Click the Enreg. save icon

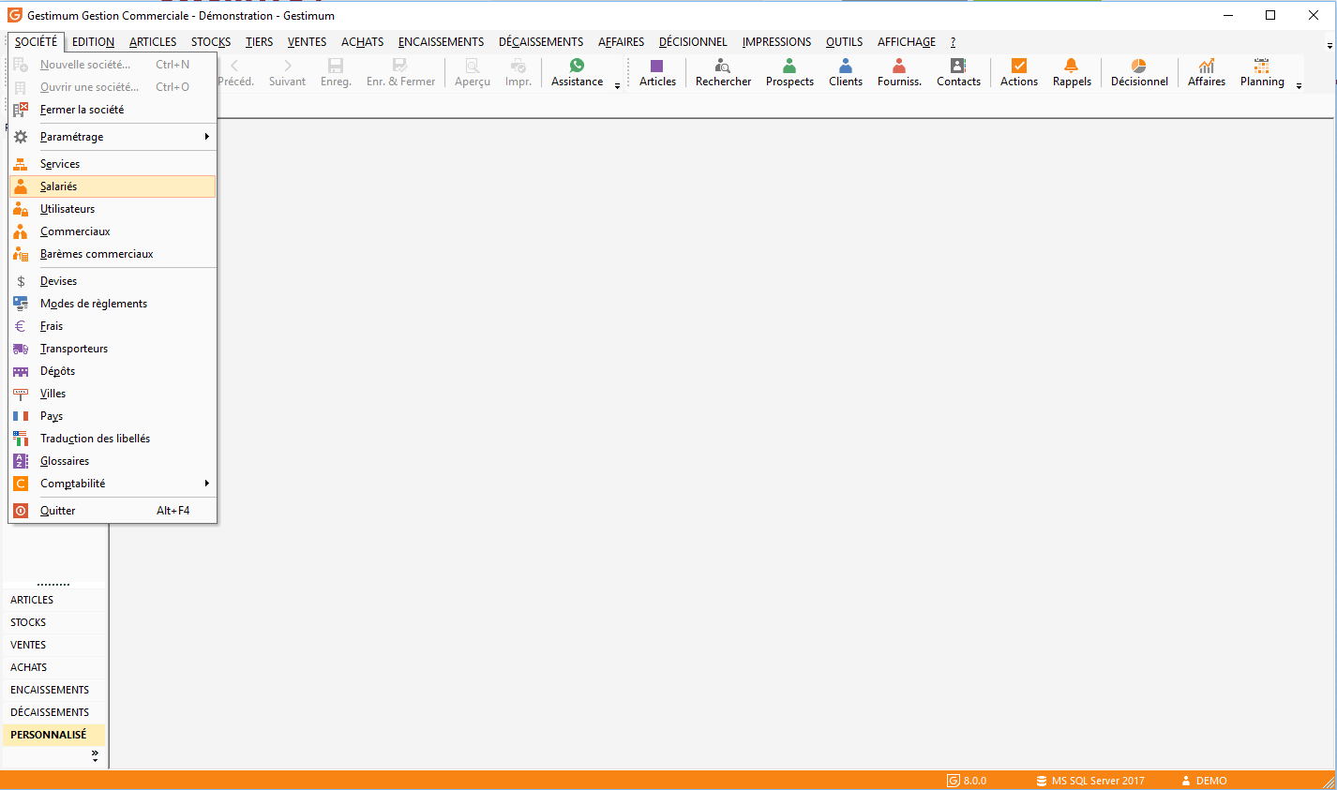(x=336, y=66)
